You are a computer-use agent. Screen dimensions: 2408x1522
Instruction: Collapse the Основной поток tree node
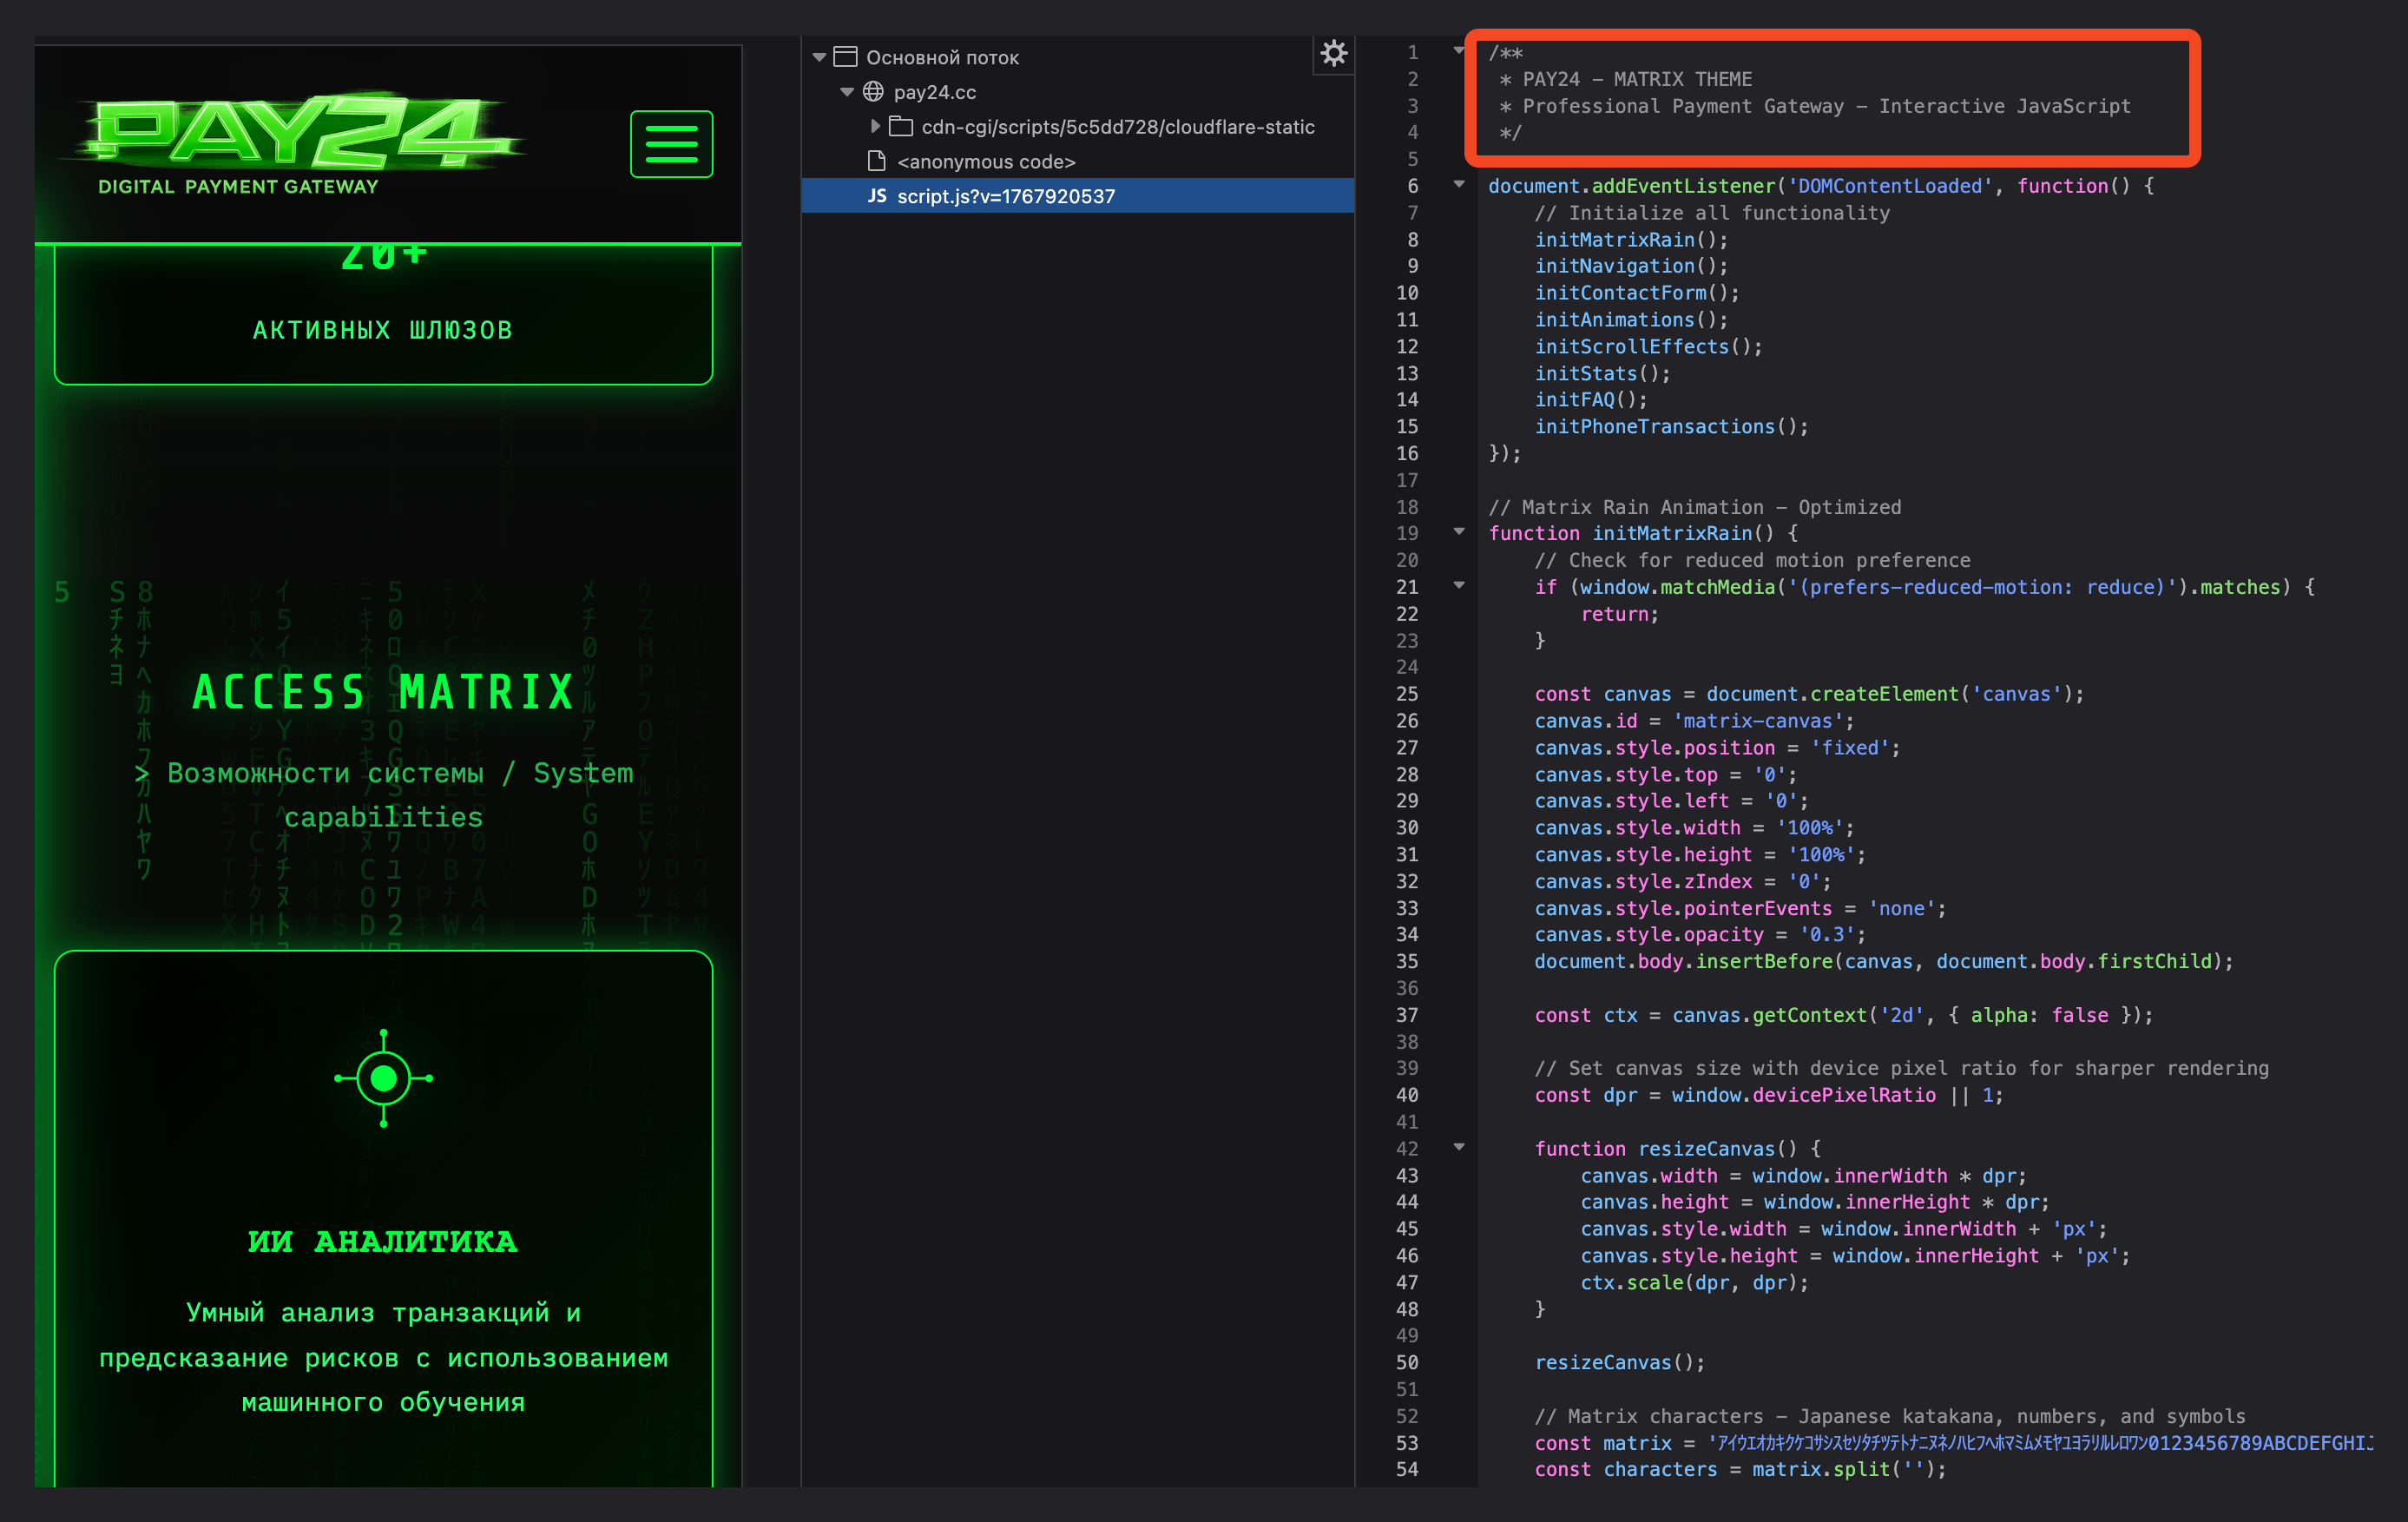point(819,57)
